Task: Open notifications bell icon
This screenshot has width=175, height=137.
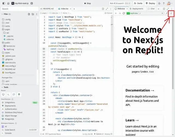Action: [x=159, y=3]
